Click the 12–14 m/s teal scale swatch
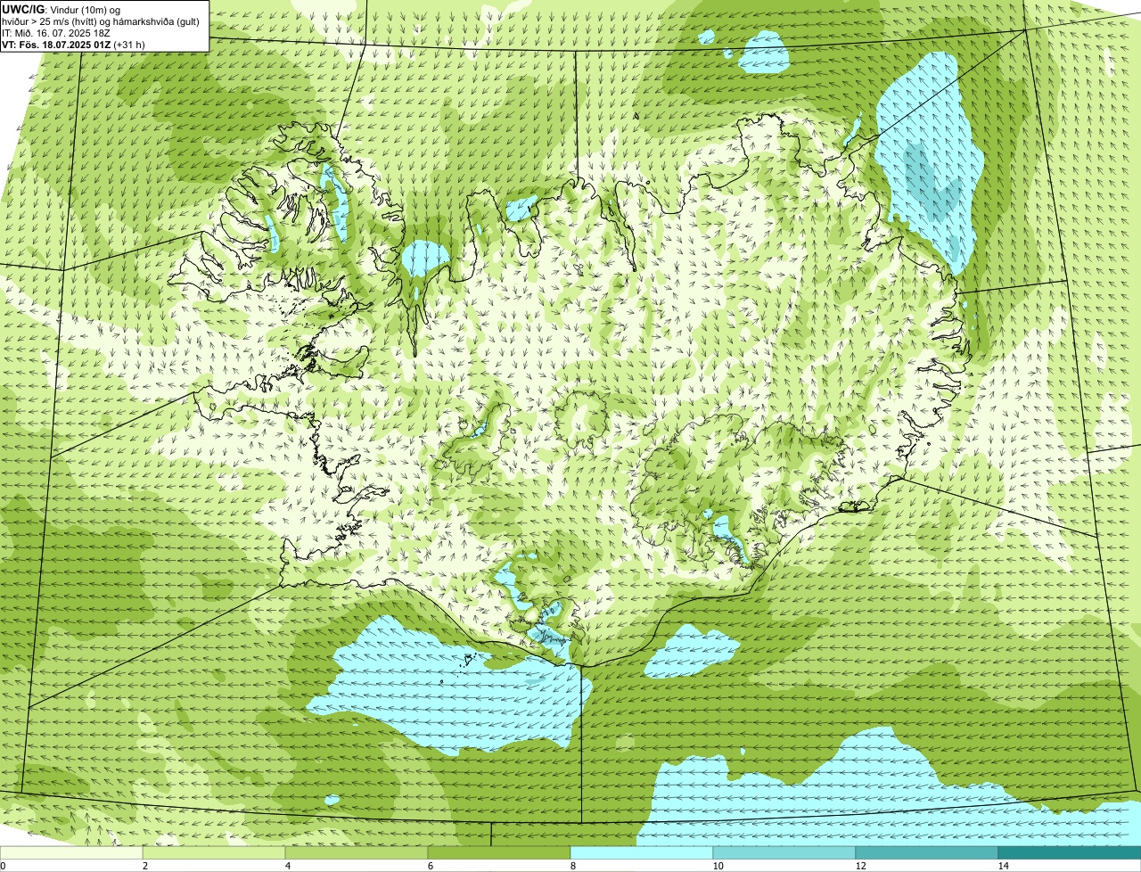The height and width of the screenshot is (872, 1141). click(x=927, y=853)
